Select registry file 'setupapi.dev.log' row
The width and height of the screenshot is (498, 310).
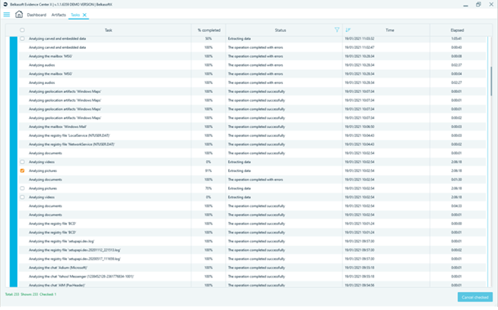(252, 241)
